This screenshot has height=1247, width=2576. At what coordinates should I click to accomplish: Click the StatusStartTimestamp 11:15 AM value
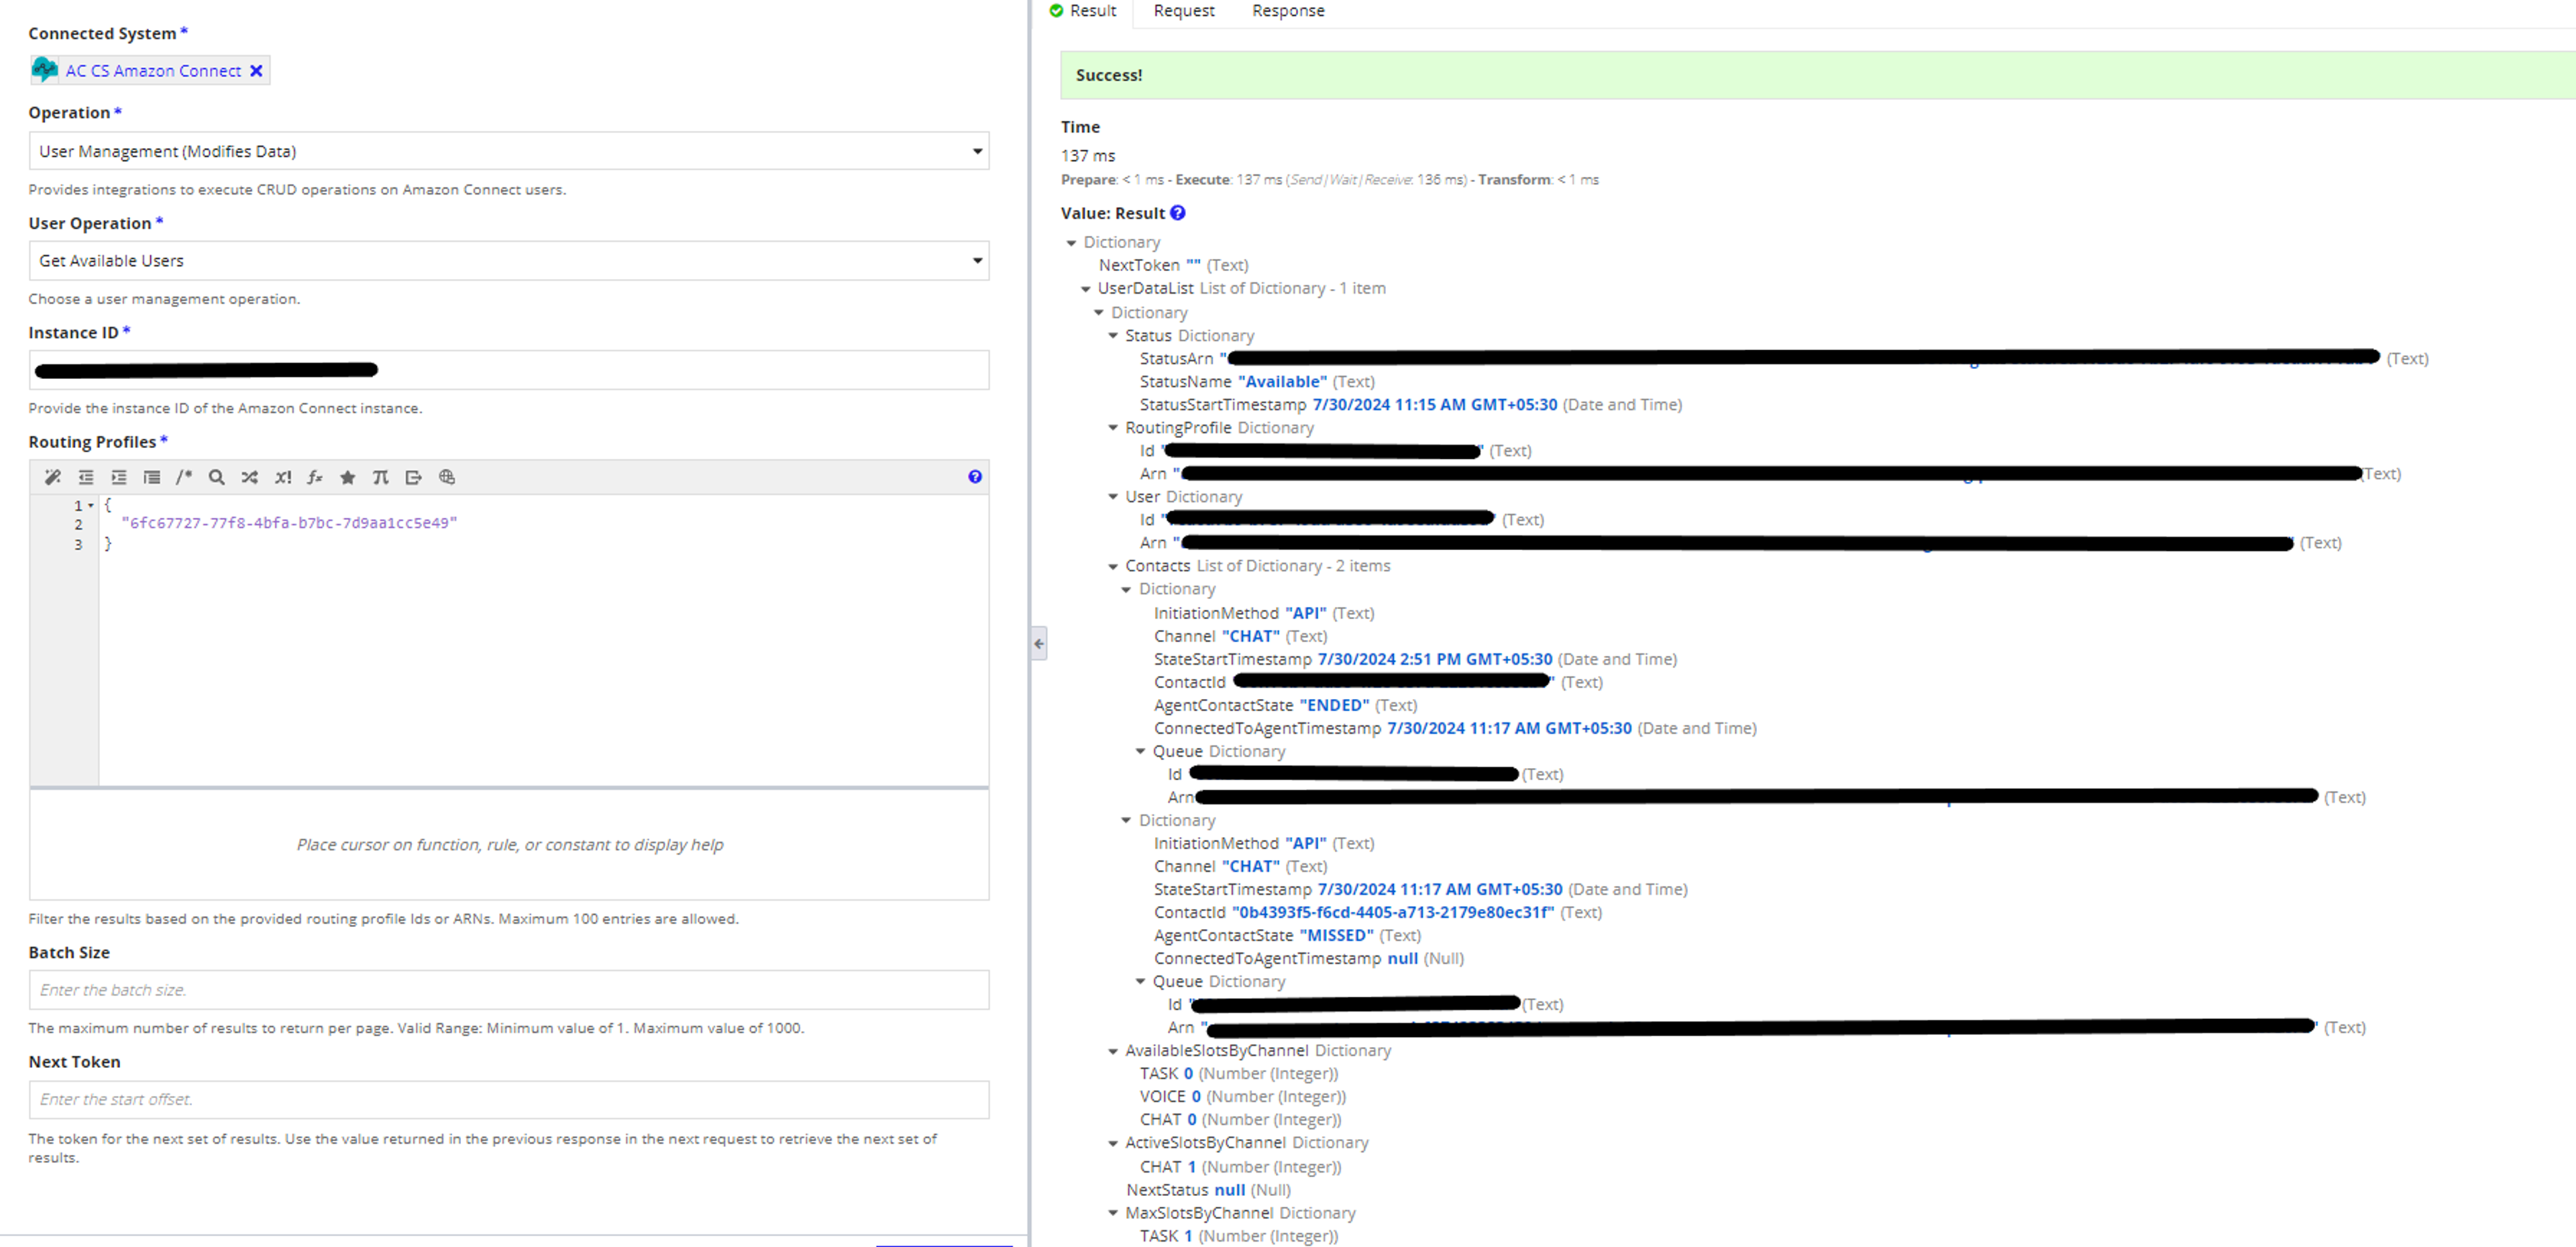pyautogui.click(x=1434, y=405)
